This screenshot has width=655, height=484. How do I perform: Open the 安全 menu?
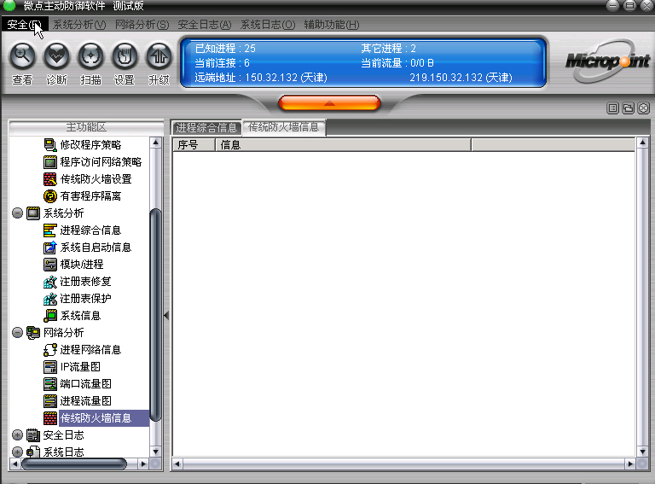(24, 25)
